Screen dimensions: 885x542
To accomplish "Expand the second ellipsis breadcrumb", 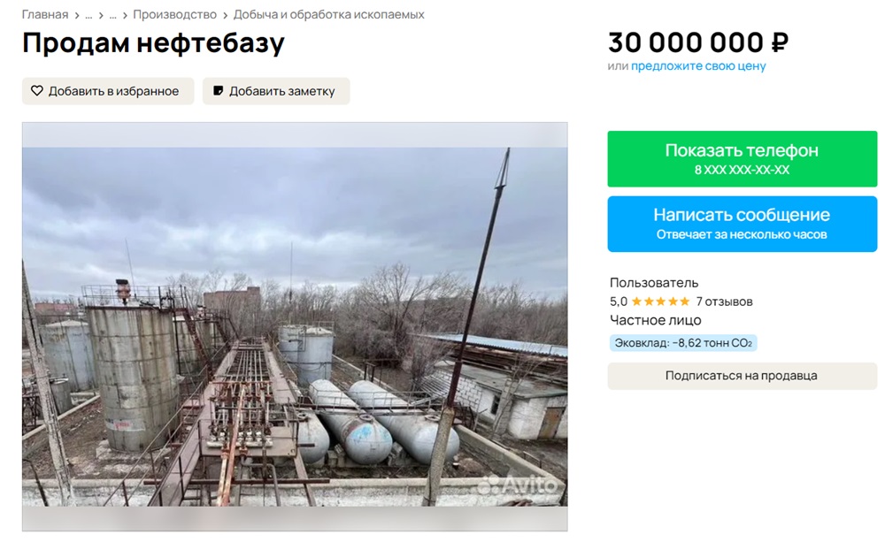I will (113, 15).
